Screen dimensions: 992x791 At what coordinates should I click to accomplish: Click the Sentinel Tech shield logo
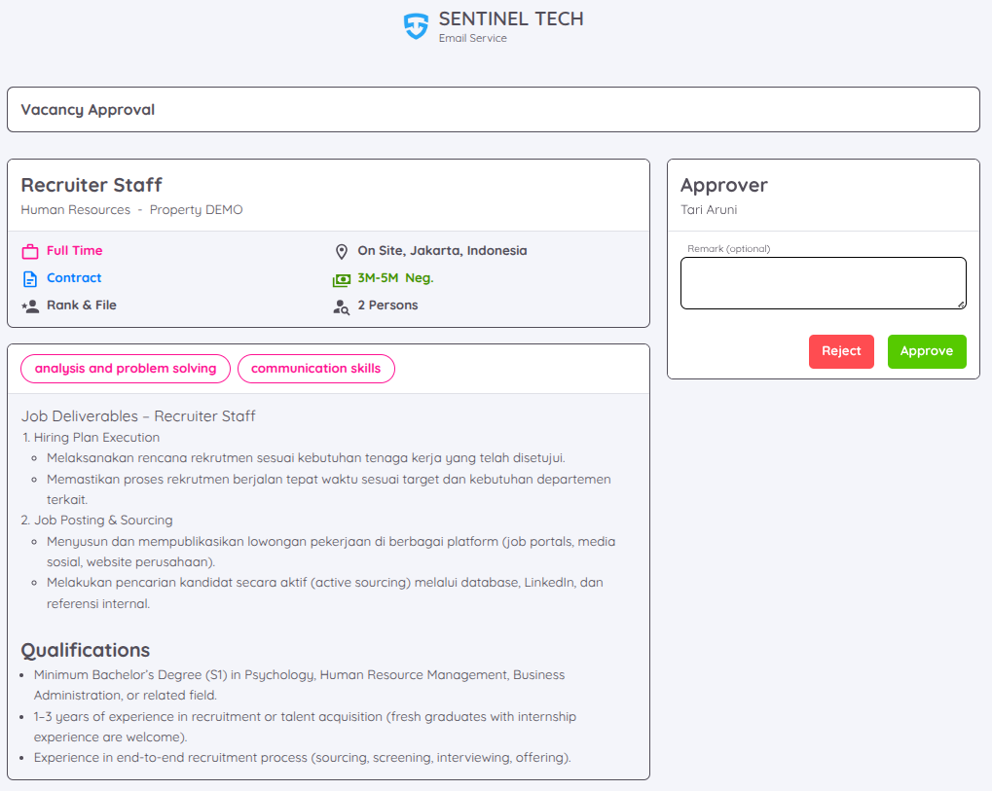(x=417, y=25)
